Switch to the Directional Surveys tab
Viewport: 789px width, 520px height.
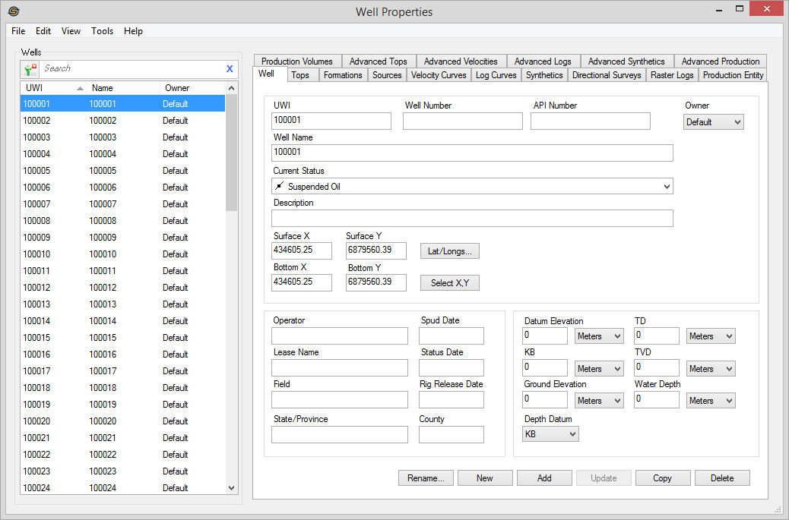(607, 75)
